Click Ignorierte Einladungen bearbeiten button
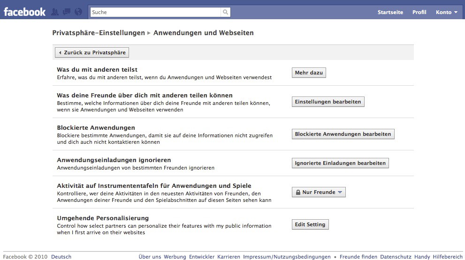The image size is (465, 260). [340, 163]
